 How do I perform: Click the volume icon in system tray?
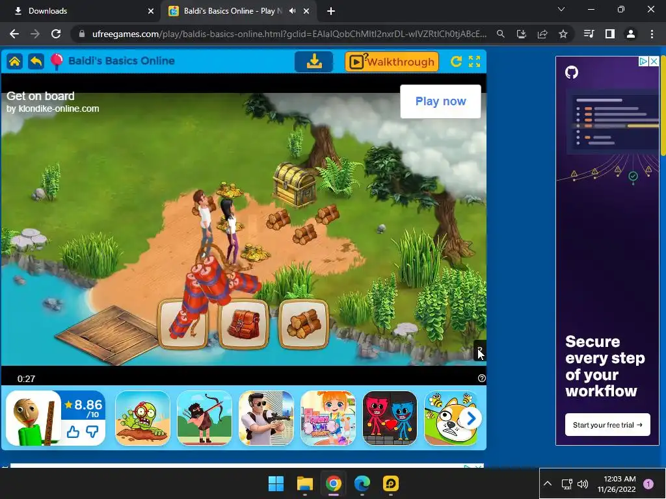(x=583, y=484)
